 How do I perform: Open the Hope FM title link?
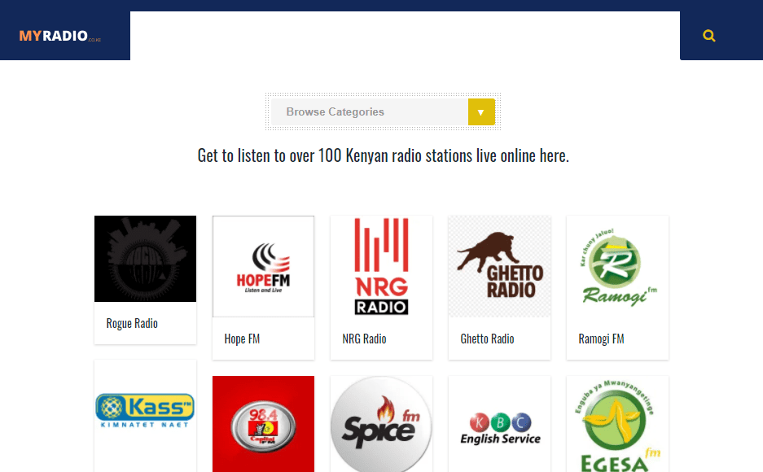pyautogui.click(x=242, y=339)
